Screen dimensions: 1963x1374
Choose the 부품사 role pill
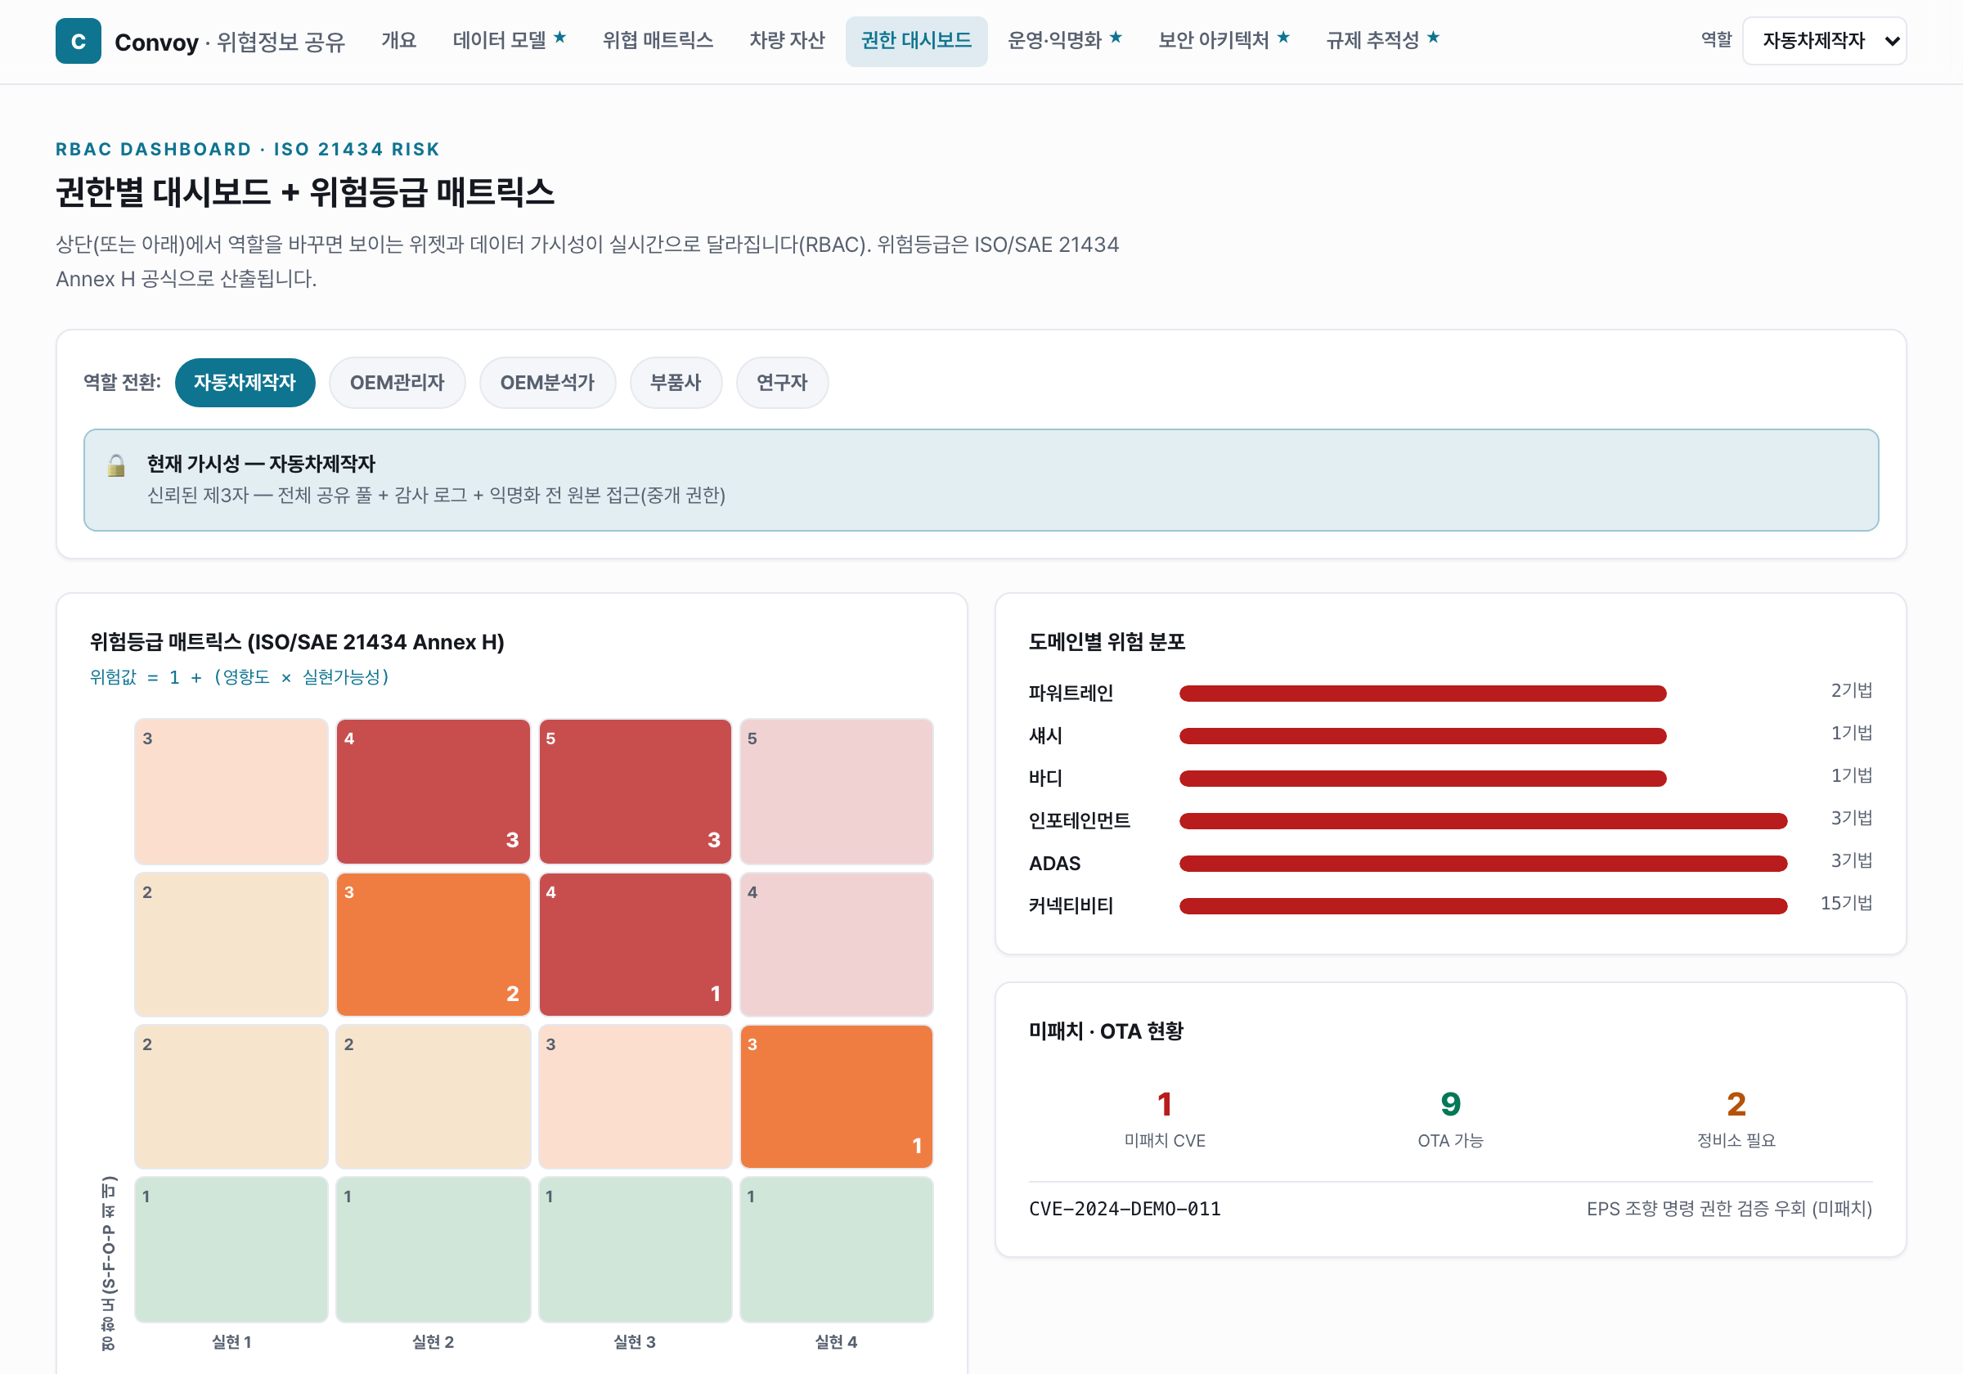tap(676, 382)
